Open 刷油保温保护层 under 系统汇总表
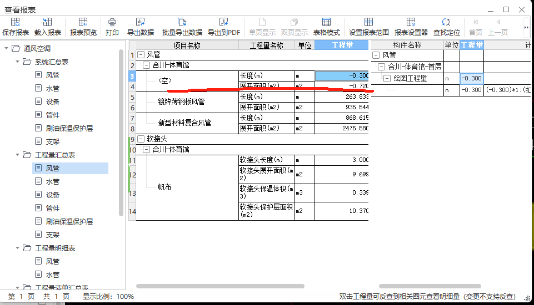The image size is (534, 305). pos(69,128)
